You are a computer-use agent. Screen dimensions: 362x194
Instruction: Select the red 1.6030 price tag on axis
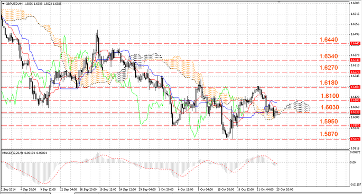point(355,112)
